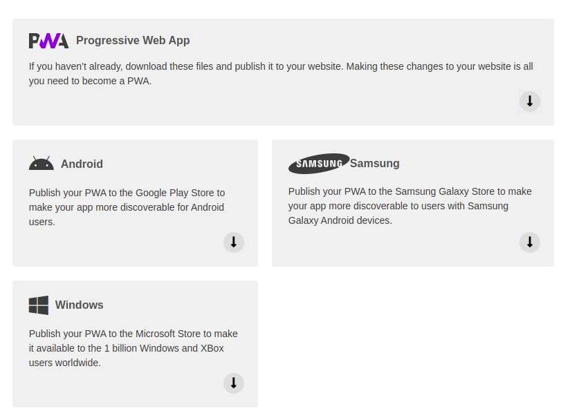Click the oval Samsung logo
The height and width of the screenshot is (420, 570).
[319, 163]
